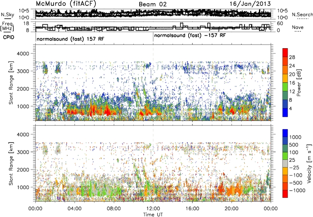The image size is (313, 217).
Task: Click the '-500' velocity colorbar value
Action: (296, 183)
